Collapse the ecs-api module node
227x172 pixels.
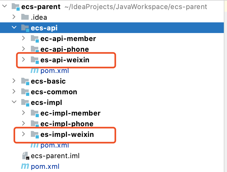click(14, 28)
